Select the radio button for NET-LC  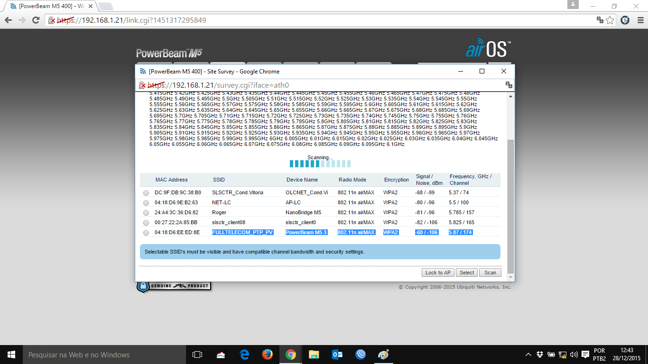[146, 203]
